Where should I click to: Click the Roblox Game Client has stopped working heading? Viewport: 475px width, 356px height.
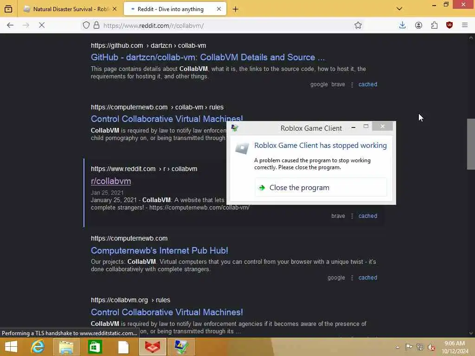(321, 145)
